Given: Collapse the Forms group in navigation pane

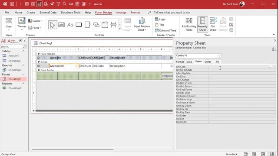Looking at the screenshot, I should [x=23, y=75].
